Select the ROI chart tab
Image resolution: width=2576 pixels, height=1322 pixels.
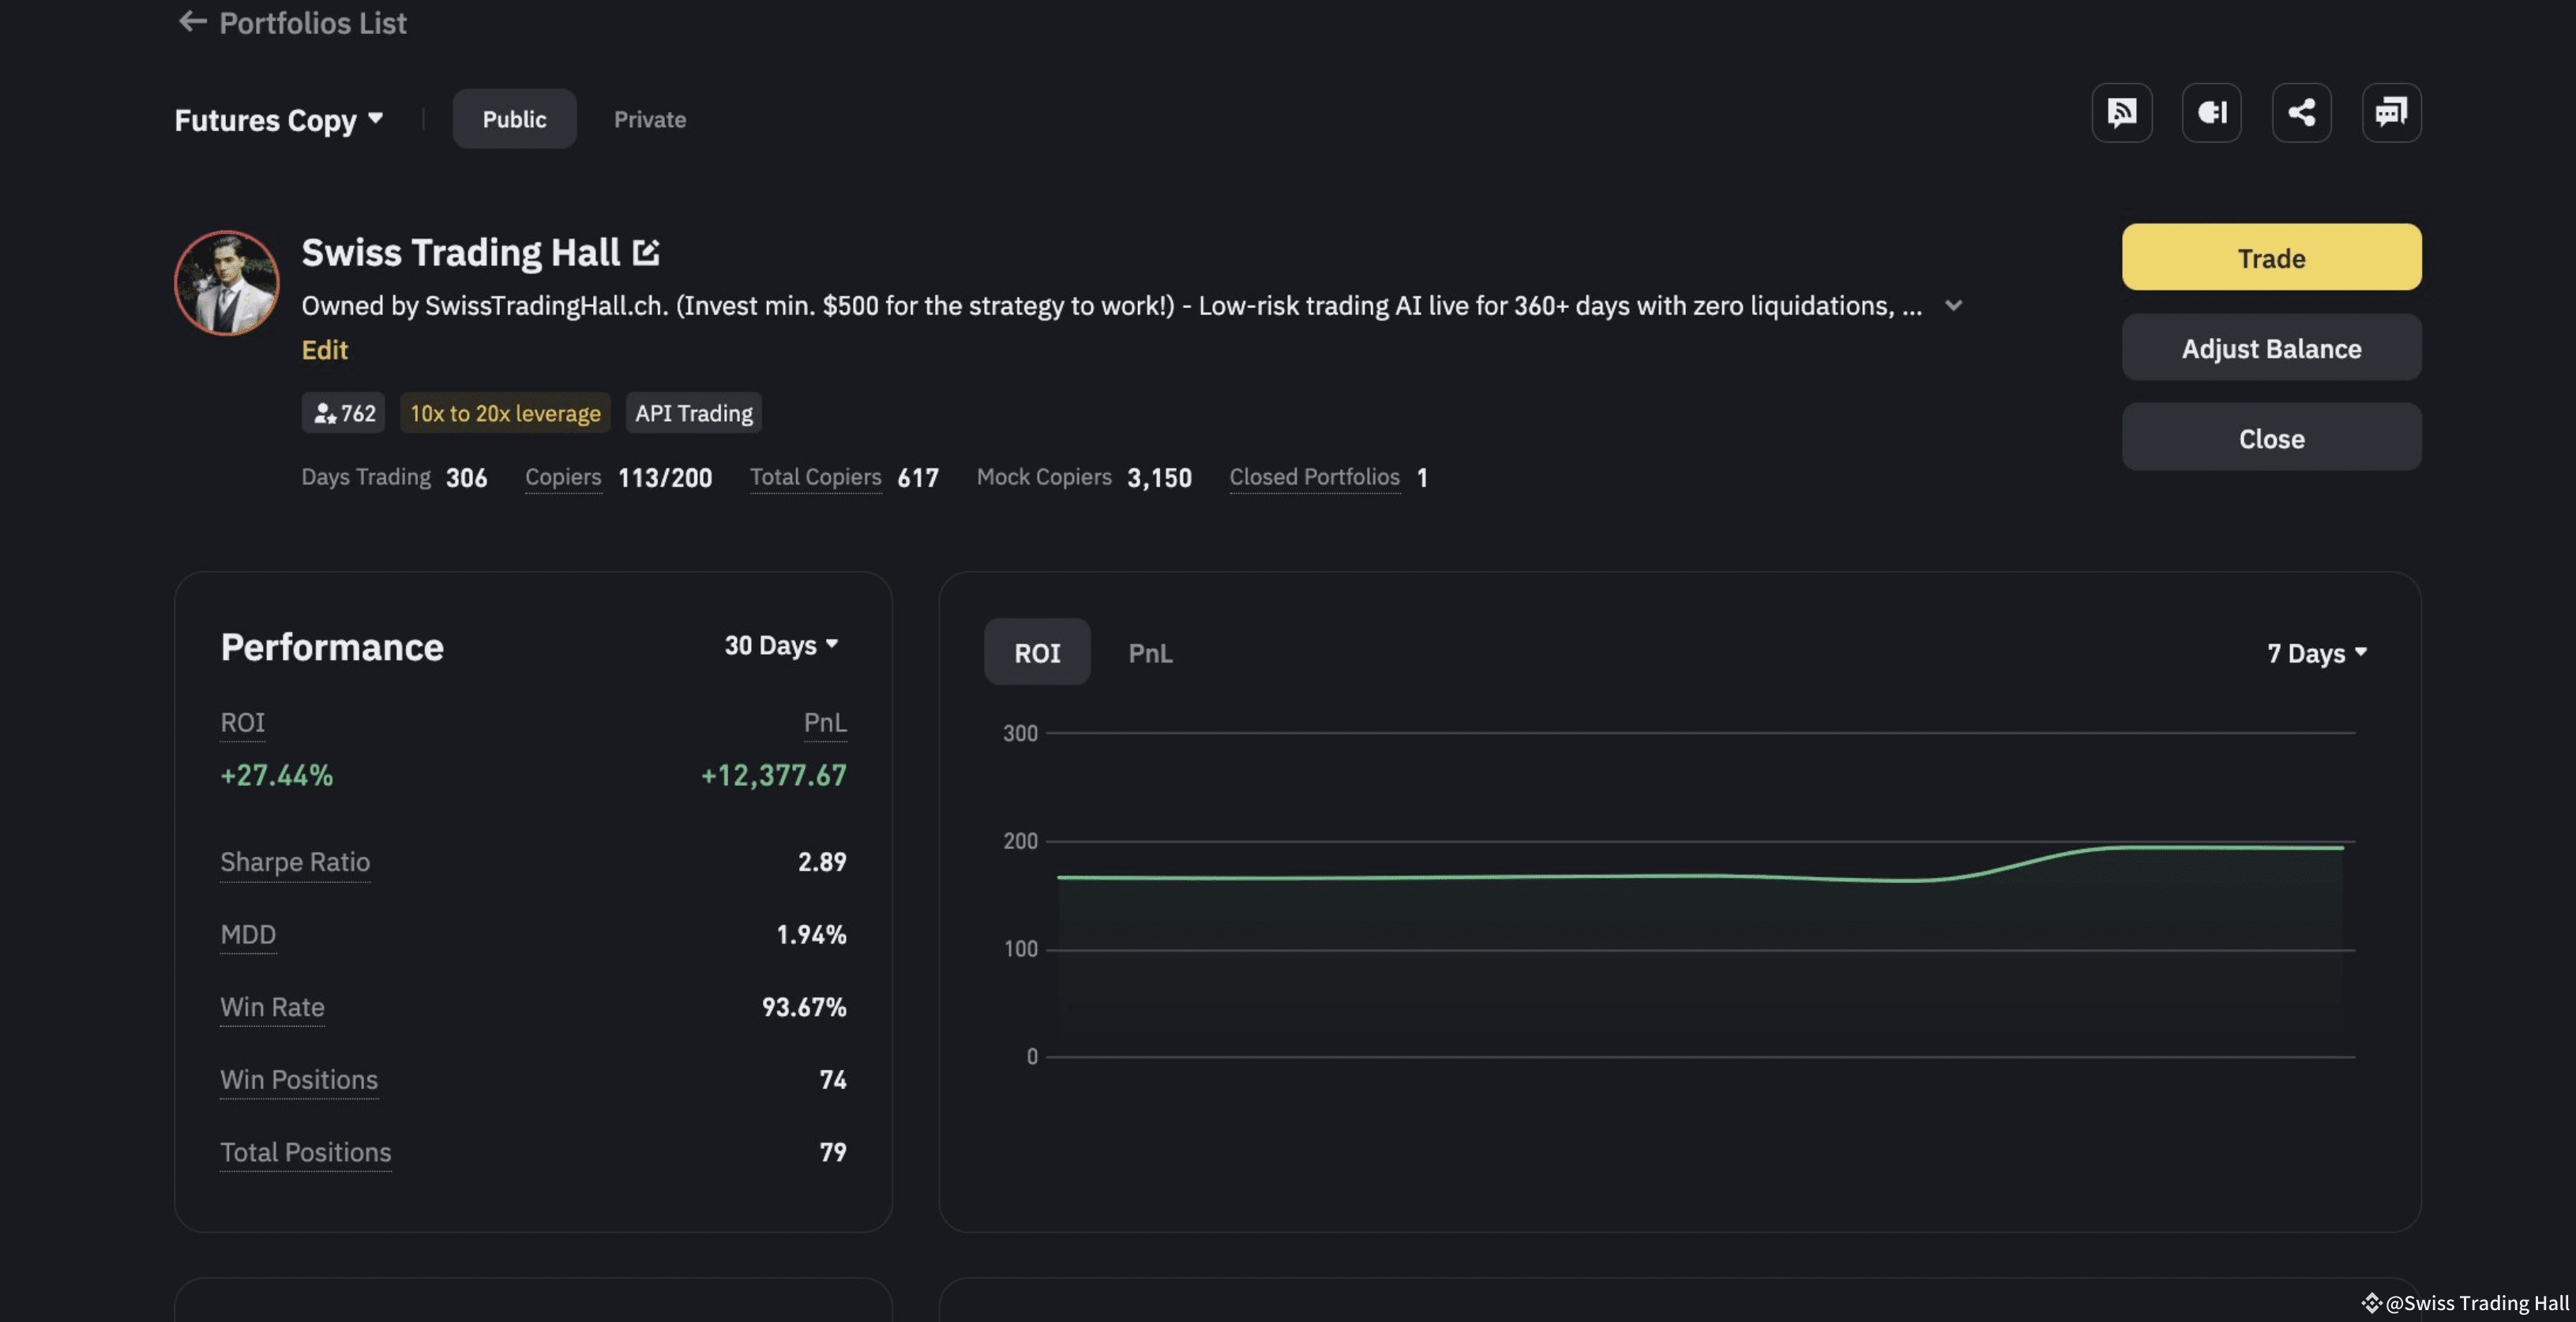[x=1037, y=652]
